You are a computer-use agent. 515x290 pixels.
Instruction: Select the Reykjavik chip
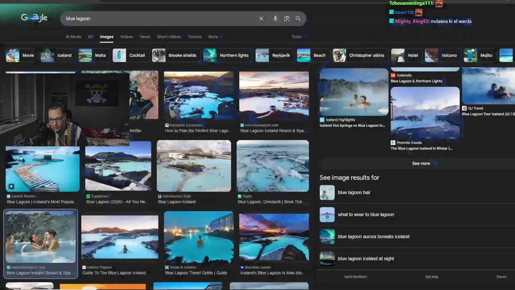(274, 55)
